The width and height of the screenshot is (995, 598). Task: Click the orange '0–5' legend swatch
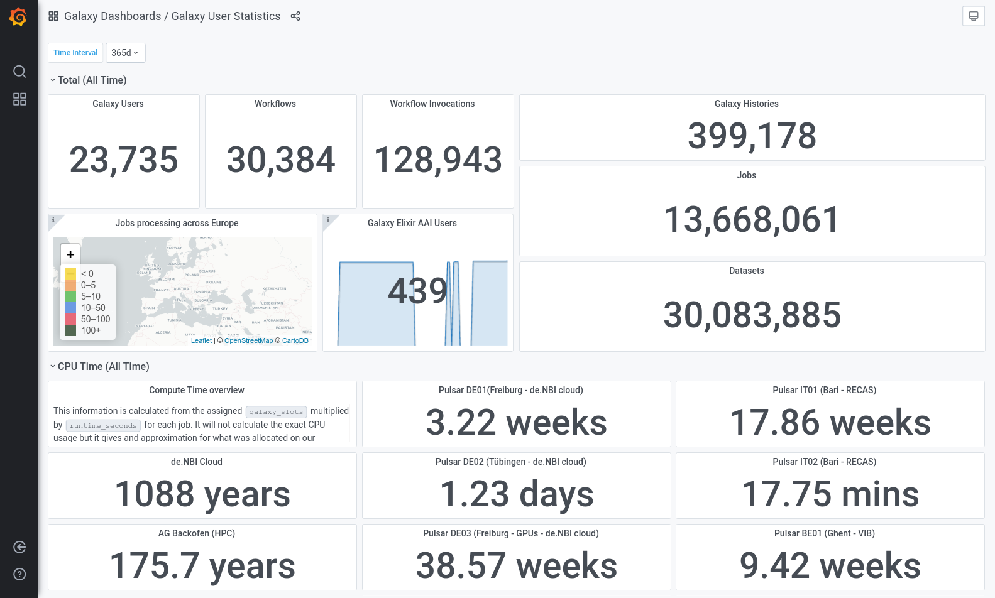(x=70, y=285)
